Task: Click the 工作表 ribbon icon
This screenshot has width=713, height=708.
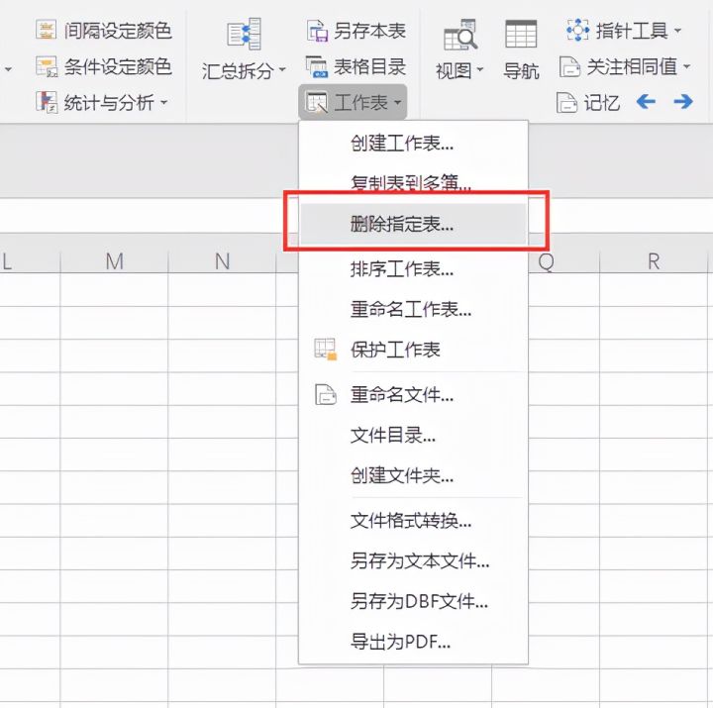Action: pyautogui.click(x=317, y=102)
